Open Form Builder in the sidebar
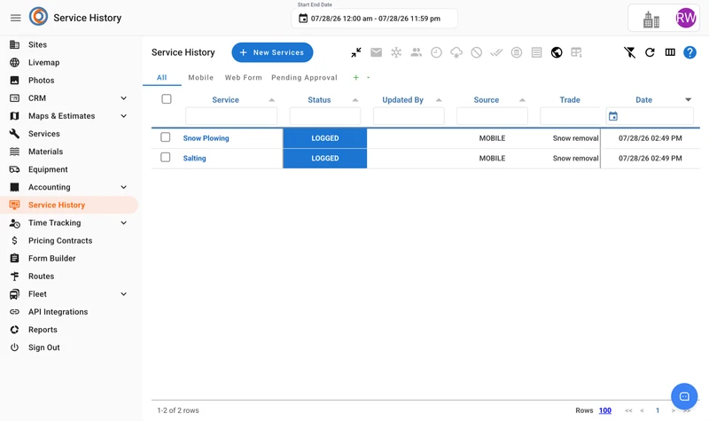This screenshot has width=709, height=421. [52, 258]
